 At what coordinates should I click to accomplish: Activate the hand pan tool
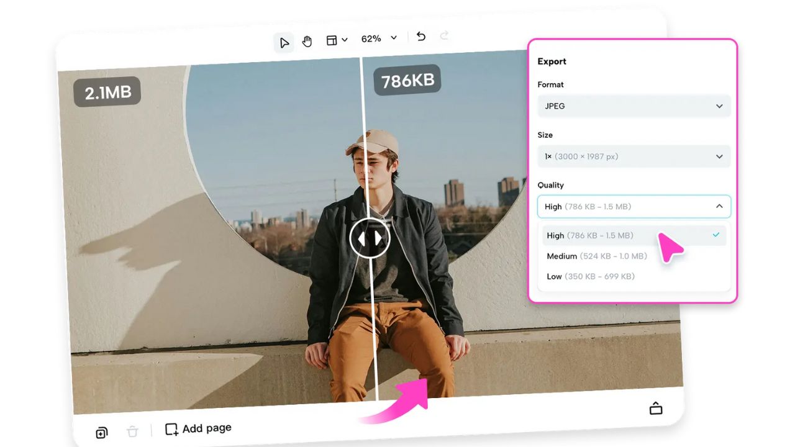[x=307, y=41]
